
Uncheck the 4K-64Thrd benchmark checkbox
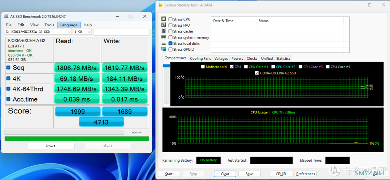click(x=8, y=89)
